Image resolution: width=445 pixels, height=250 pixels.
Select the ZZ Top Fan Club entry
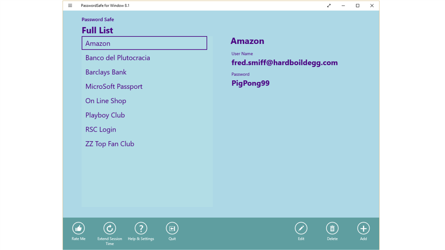coord(110,144)
